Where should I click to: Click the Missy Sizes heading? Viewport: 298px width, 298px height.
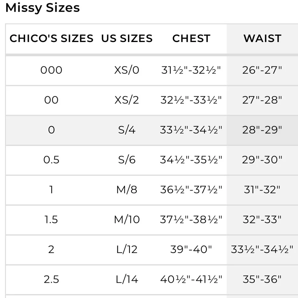[x=43, y=8]
